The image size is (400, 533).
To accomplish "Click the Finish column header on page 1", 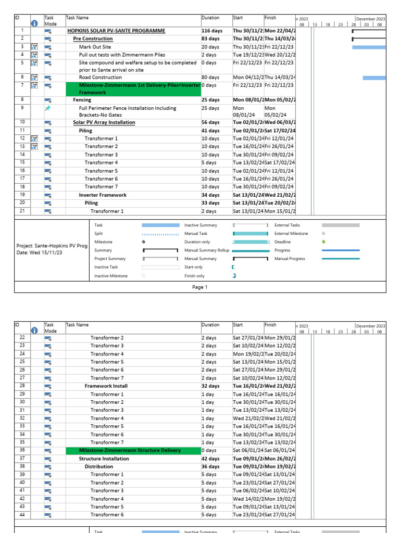I will click(x=270, y=18).
